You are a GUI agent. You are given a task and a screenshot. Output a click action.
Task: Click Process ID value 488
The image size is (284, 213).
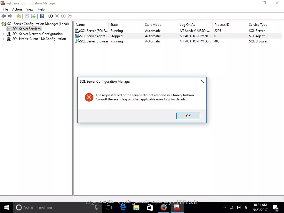tap(217, 41)
